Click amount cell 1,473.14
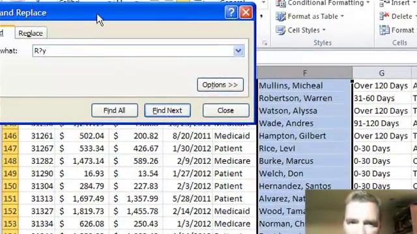The image size is (417, 234). pyautogui.click(x=82, y=161)
